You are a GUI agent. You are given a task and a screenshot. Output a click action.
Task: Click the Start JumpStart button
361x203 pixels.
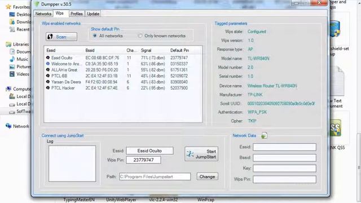tap(201, 154)
